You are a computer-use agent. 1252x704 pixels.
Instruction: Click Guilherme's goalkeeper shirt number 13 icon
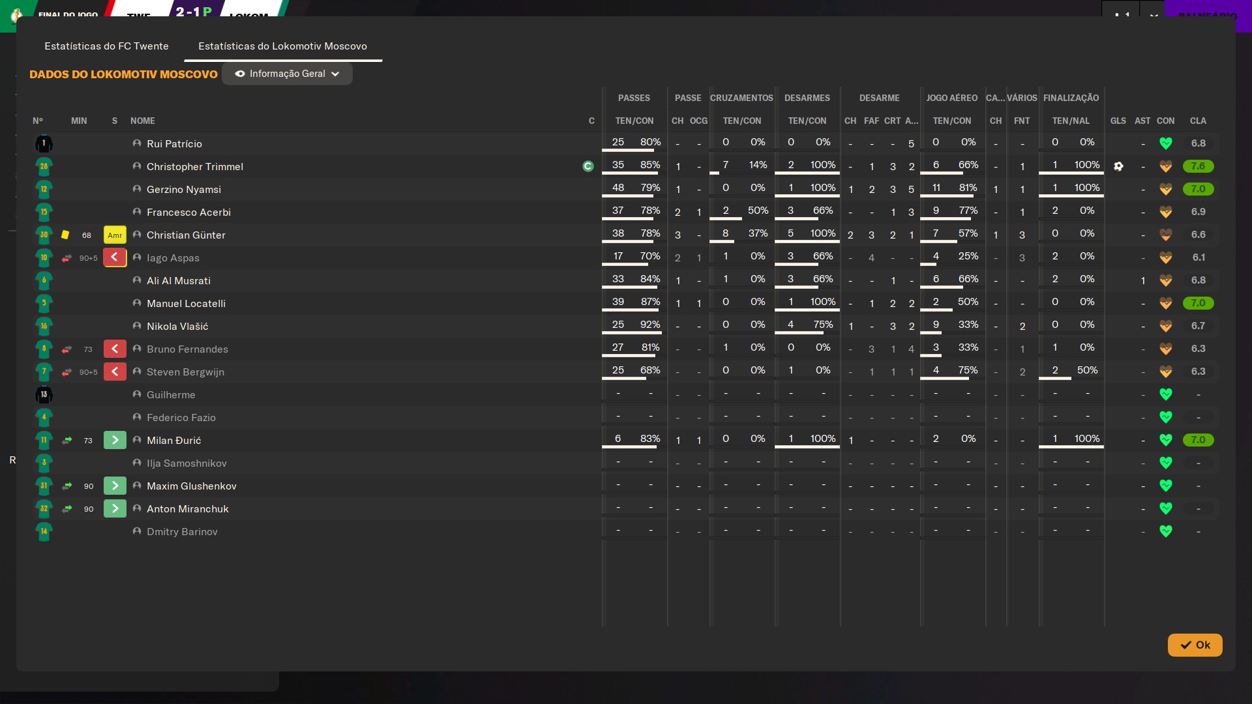pyautogui.click(x=44, y=394)
